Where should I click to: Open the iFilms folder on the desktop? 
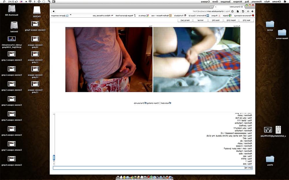[x=270, y=159]
